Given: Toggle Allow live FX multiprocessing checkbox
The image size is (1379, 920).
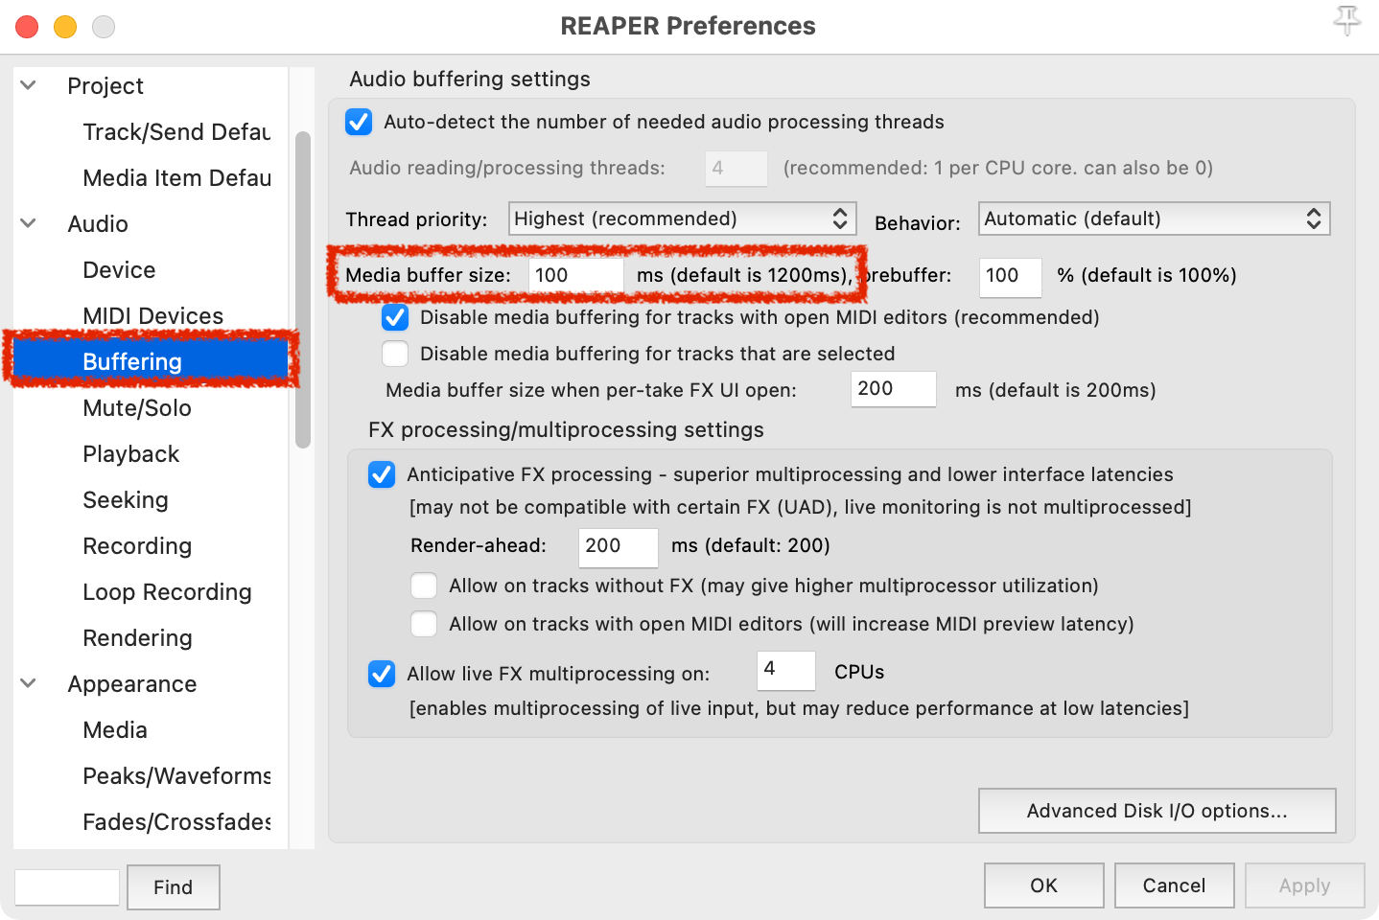Looking at the screenshot, I should pos(382,674).
